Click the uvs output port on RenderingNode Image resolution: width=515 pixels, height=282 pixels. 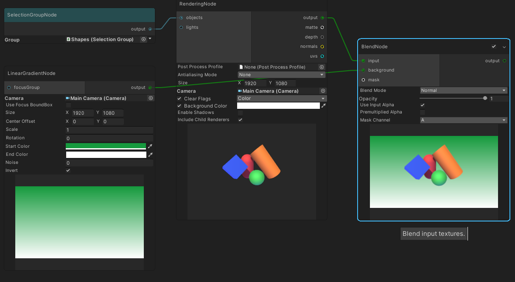322,56
